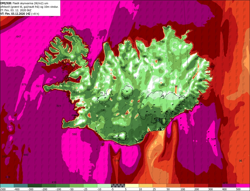Click the '500' legend label
This screenshot has height=191, width=250.
pos(238,189)
